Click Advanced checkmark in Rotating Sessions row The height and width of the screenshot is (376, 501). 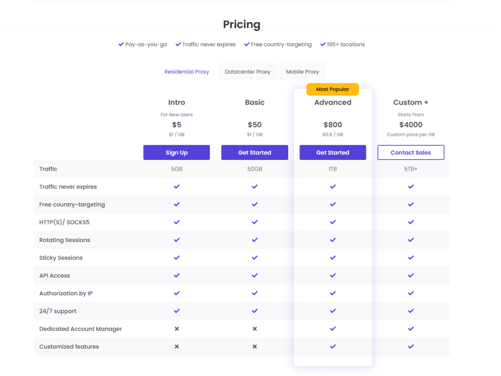click(333, 240)
